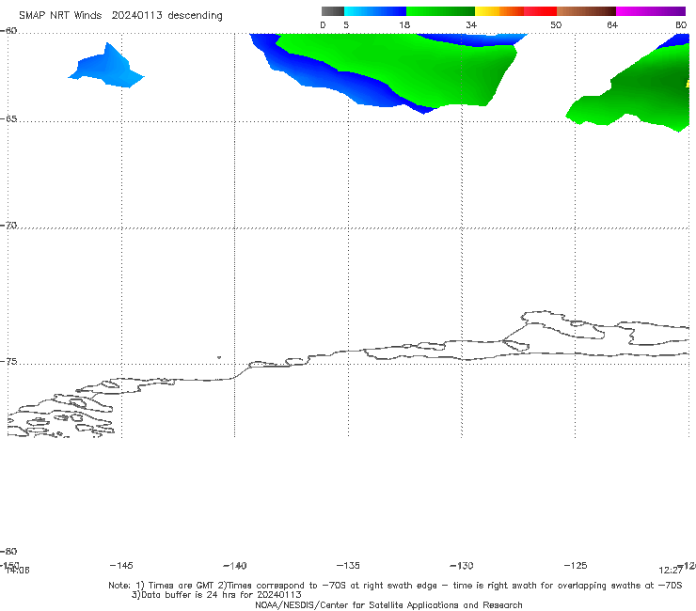Click the coastal outline island cluster near -127
This screenshot has width=696, height=611.
coord(563,325)
